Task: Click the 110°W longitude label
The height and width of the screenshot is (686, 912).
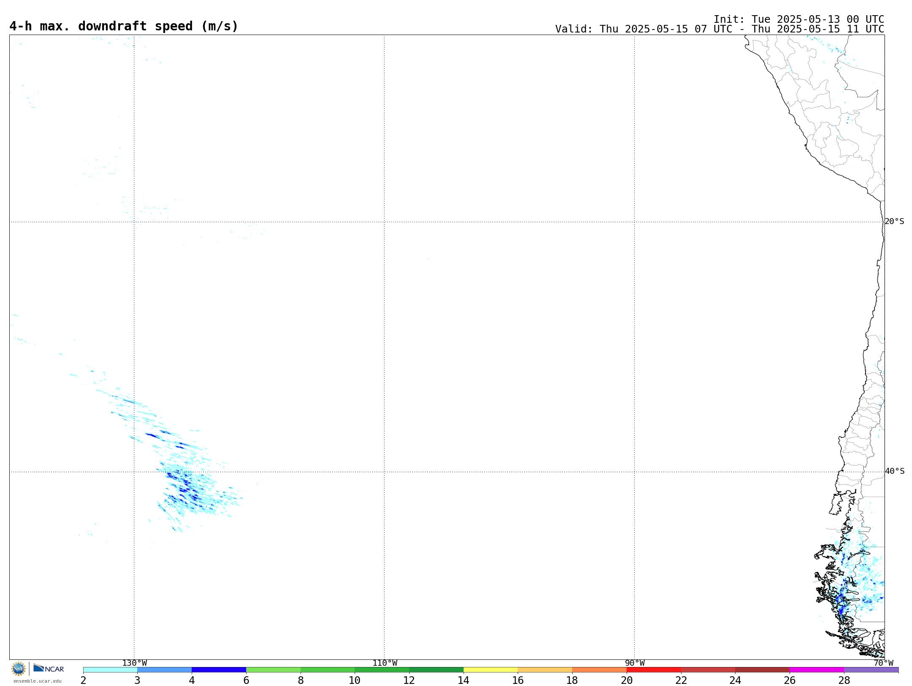Action: (385, 663)
